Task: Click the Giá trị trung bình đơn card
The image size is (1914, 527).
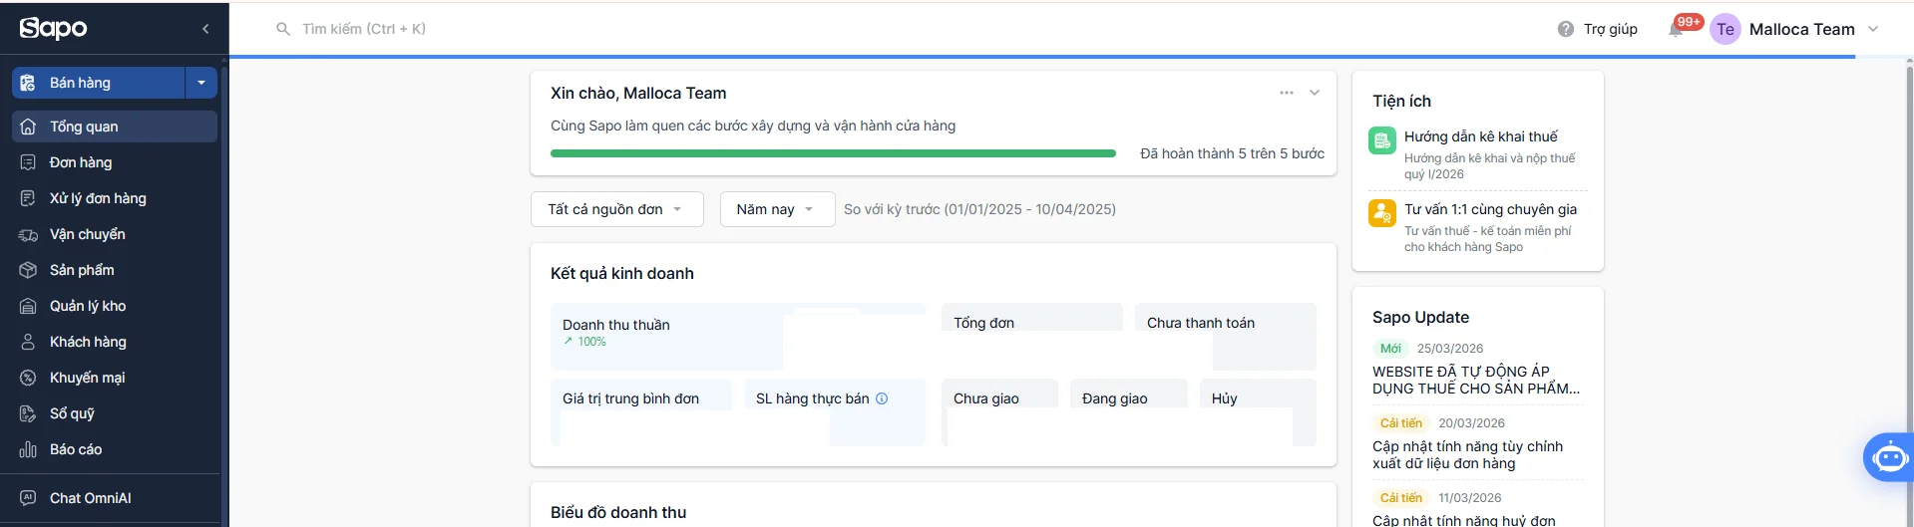Action: click(x=641, y=412)
